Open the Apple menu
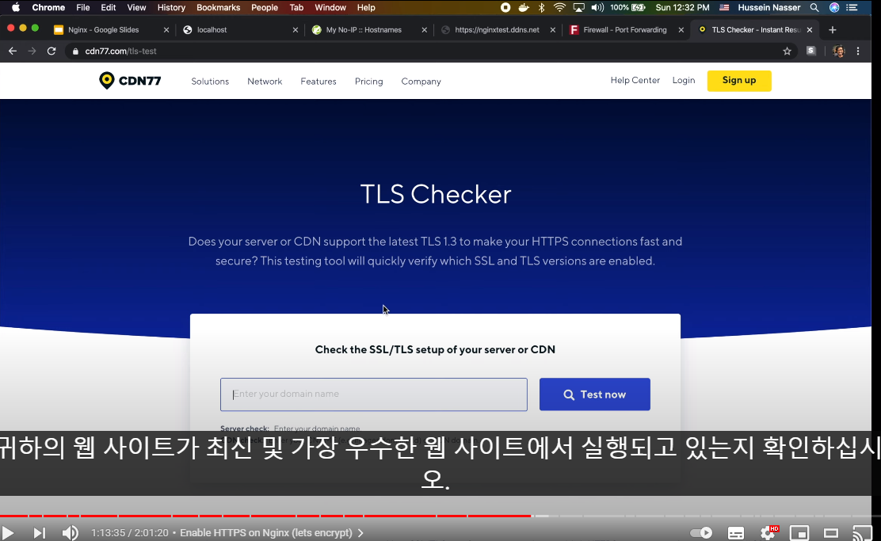Viewport: 881px width, 541px height. click(16, 7)
